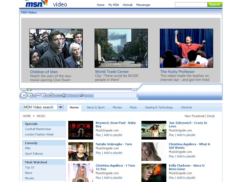Open Christina Aguilera - I Turn To You title
The height and width of the screenshot is (182, 243).
tap(115, 167)
